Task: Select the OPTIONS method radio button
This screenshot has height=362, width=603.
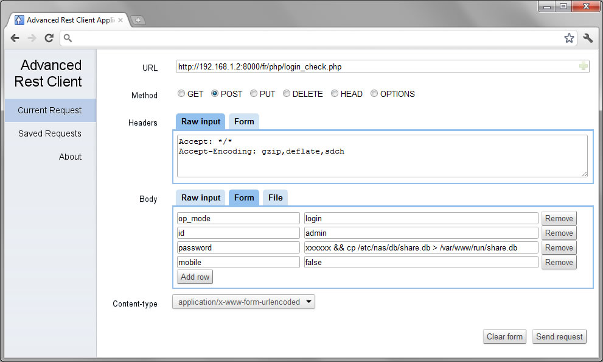Action: coord(374,94)
